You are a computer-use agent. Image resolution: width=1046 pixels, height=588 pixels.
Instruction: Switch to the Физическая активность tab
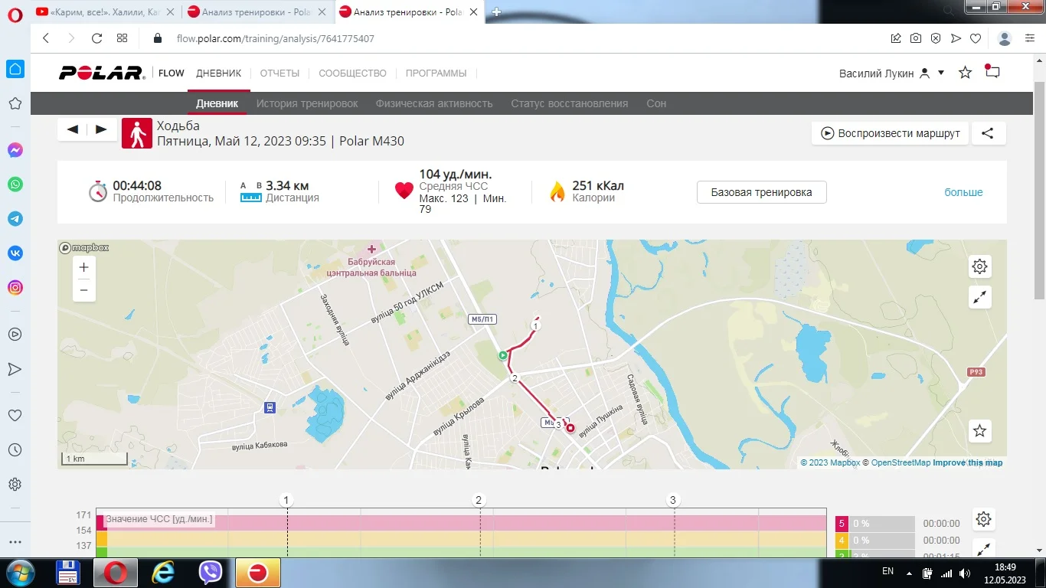point(434,103)
